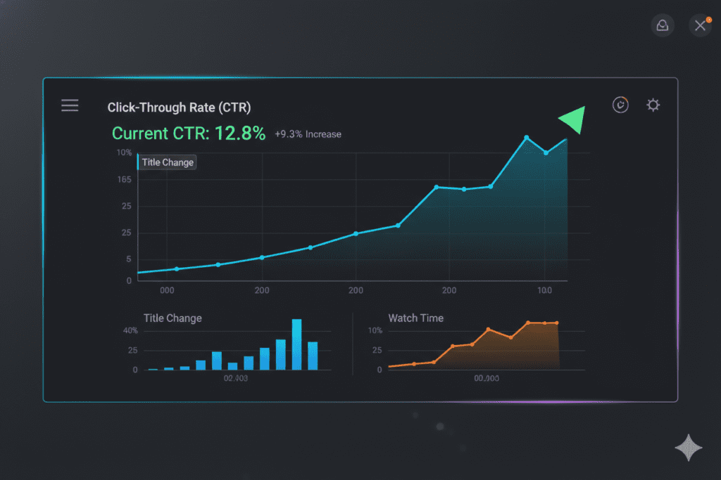Viewport: 721px width, 480px height.
Task: Select the "Title Change" marker tag on CTR chart
Action: tap(167, 162)
